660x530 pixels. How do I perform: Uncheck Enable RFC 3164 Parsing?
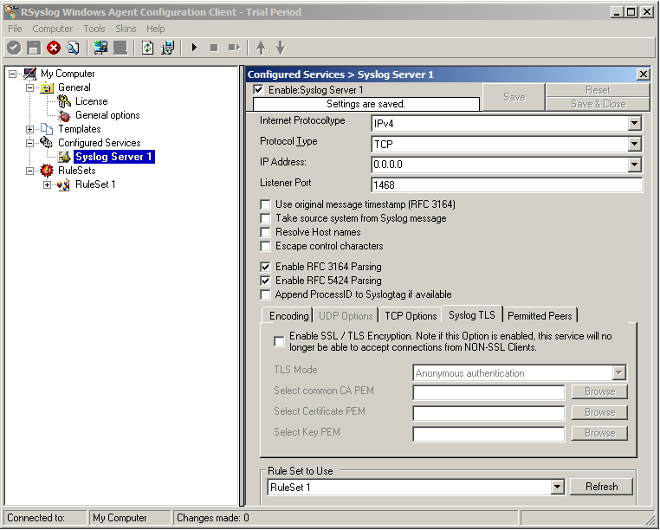coord(265,267)
